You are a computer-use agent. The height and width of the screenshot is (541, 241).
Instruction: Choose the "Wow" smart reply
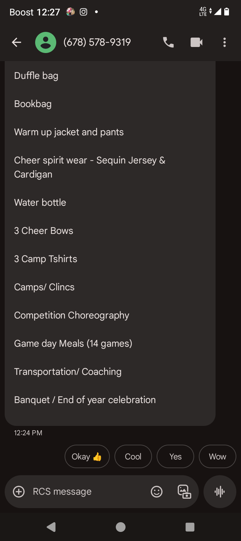point(217,456)
